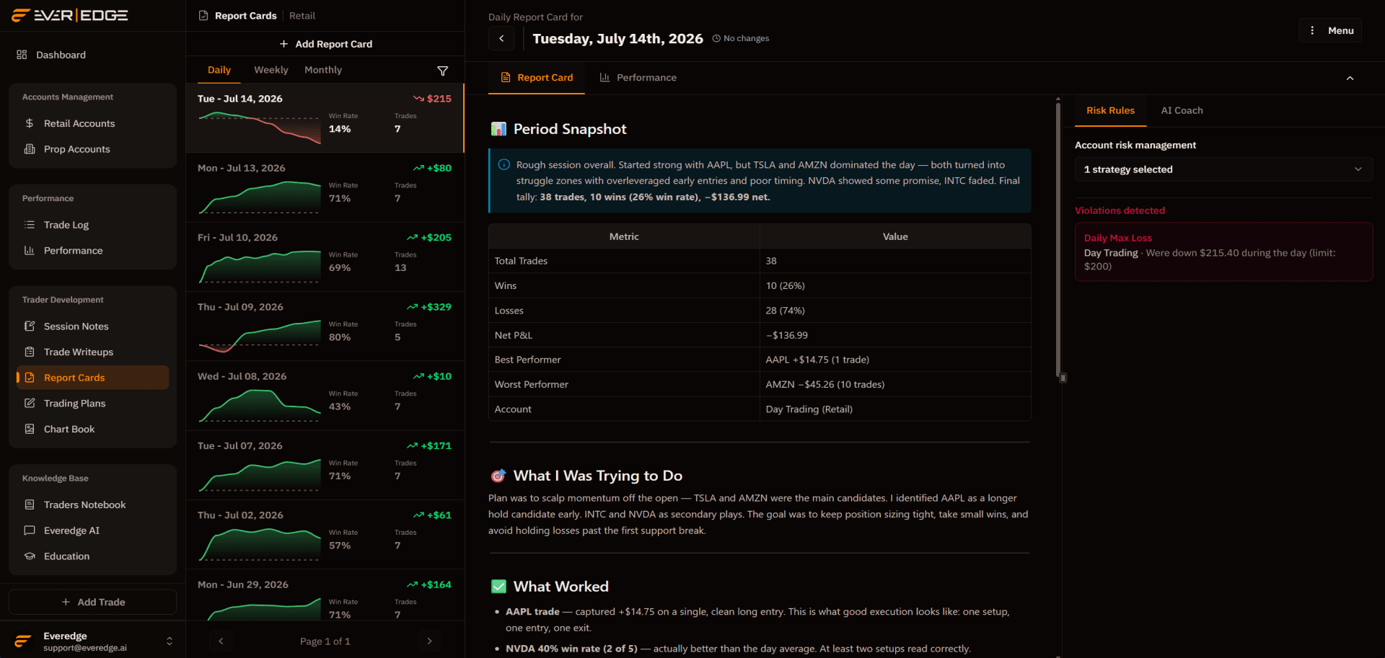Click the info icon in snapshot summary
This screenshot has height=658, width=1385.
point(504,165)
